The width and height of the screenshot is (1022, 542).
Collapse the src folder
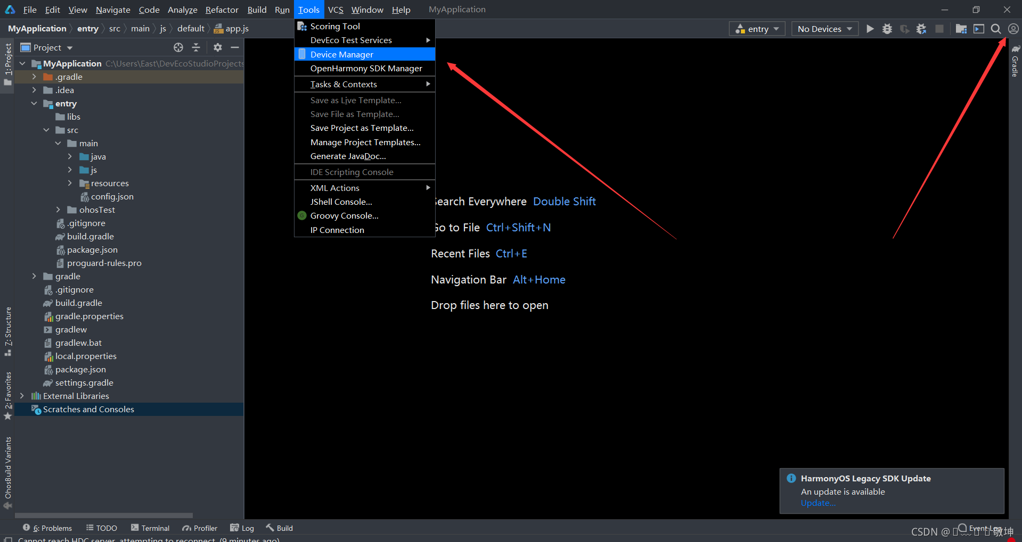point(46,130)
